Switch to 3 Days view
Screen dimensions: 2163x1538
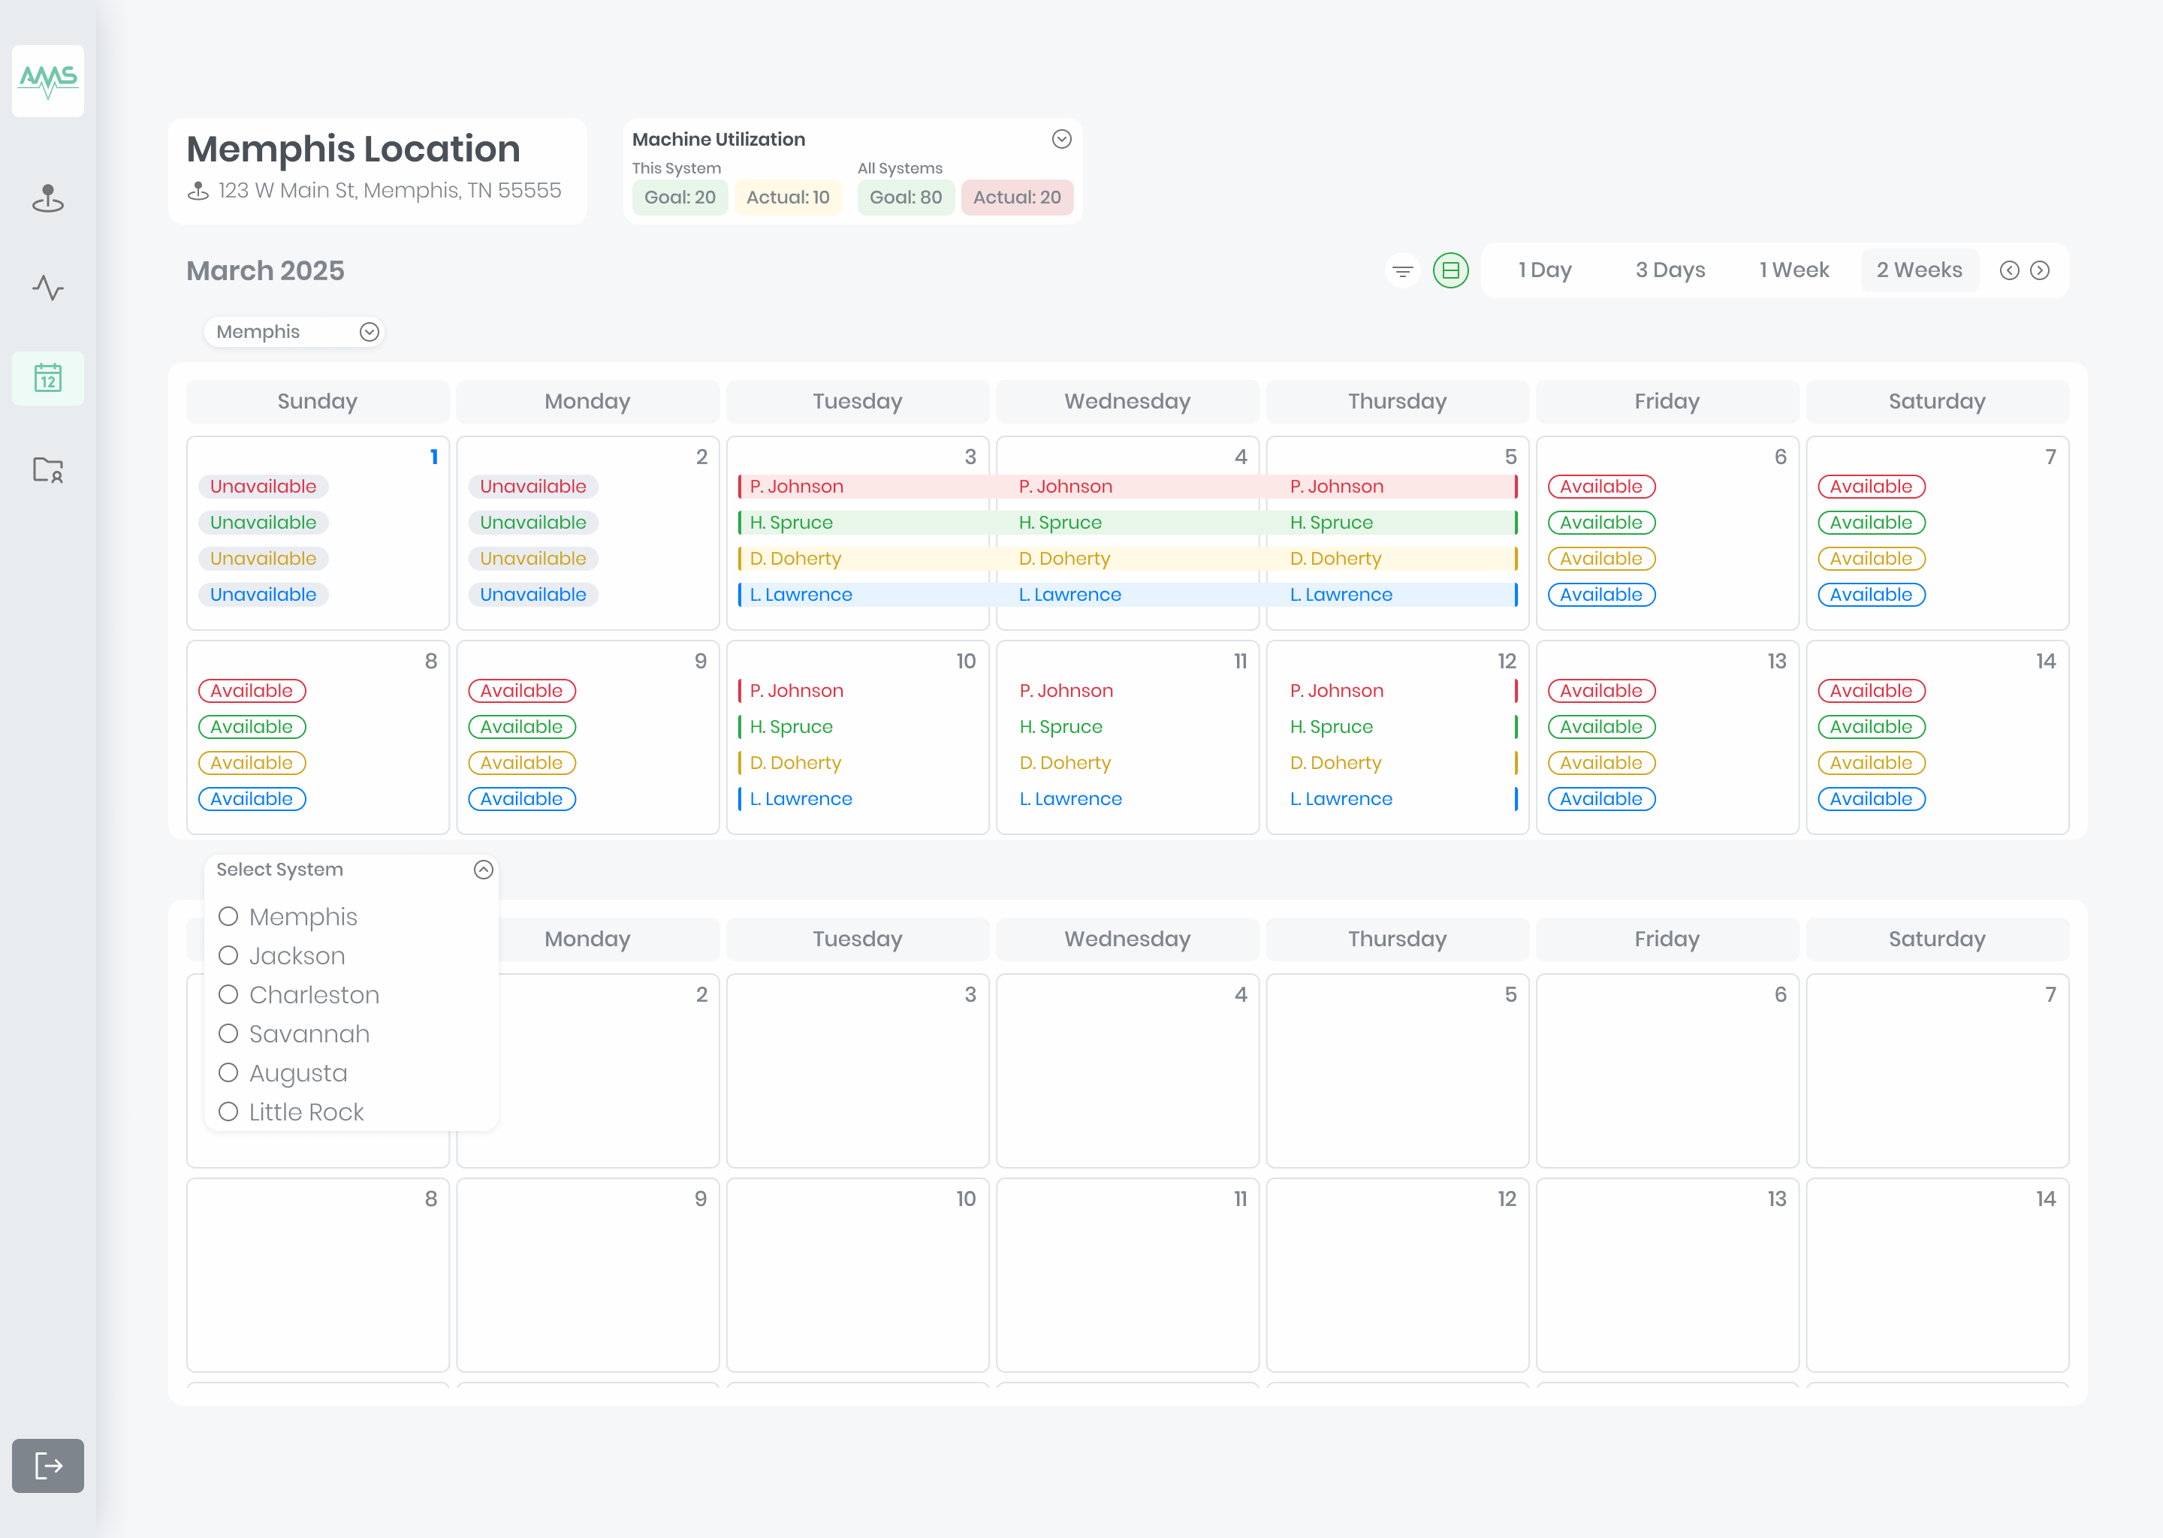click(1670, 271)
